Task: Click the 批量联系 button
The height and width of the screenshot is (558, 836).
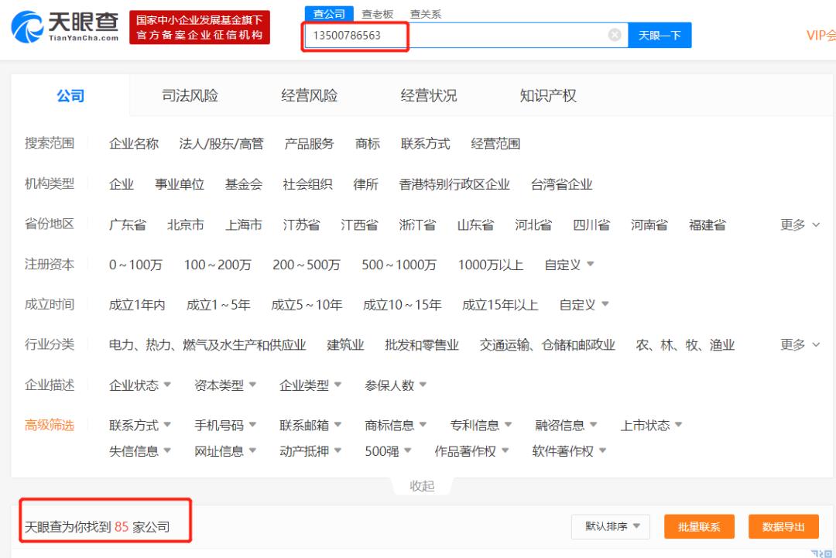Action: click(699, 527)
